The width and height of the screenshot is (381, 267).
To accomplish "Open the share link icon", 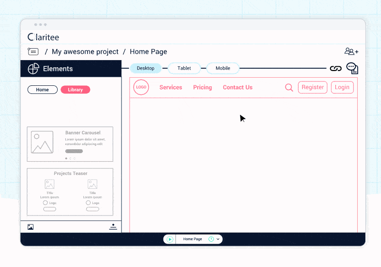I will click(x=336, y=69).
